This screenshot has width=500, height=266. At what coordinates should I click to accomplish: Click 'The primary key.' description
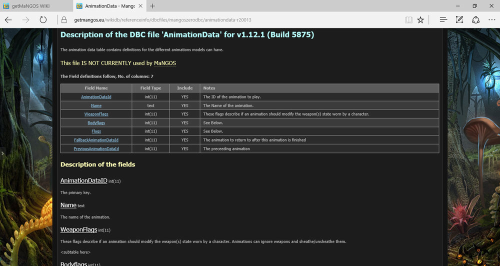point(75,192)
